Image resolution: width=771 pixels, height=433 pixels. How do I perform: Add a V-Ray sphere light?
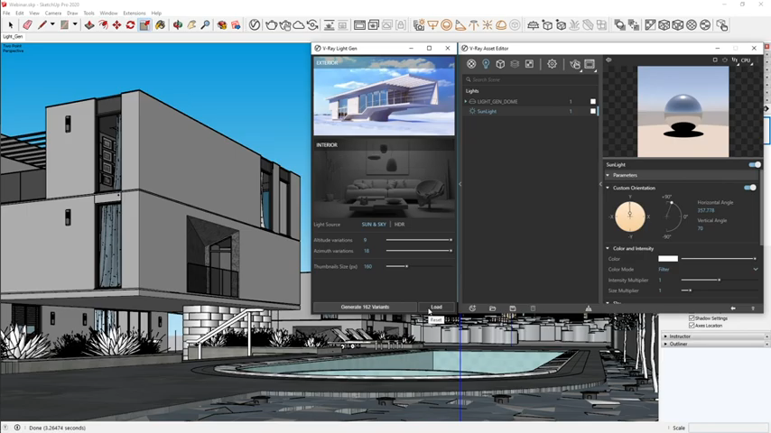pyautogui.click(x=447, y=24)
